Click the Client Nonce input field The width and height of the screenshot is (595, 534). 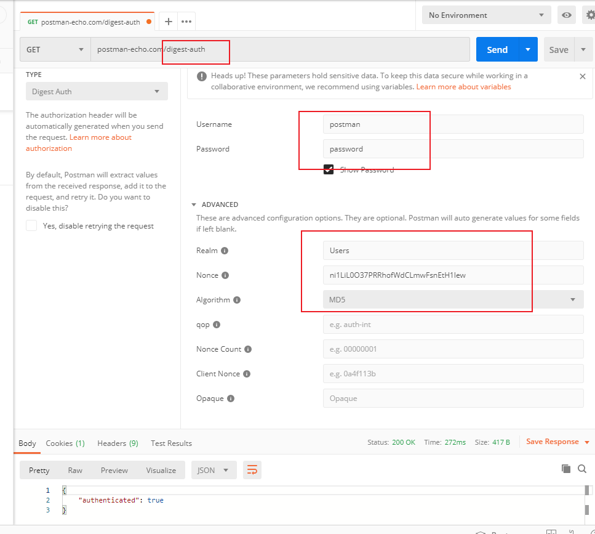453,374
